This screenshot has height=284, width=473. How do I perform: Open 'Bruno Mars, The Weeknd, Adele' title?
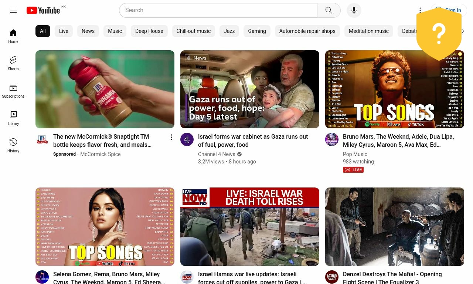coord(398,141)
